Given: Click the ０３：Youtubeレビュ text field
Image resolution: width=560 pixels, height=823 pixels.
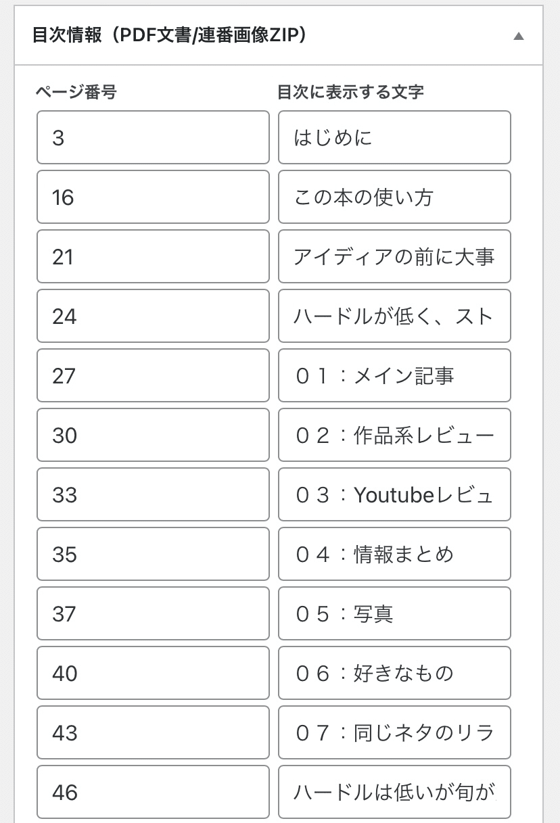Looking at the screenshot, I should coord(394,494).
